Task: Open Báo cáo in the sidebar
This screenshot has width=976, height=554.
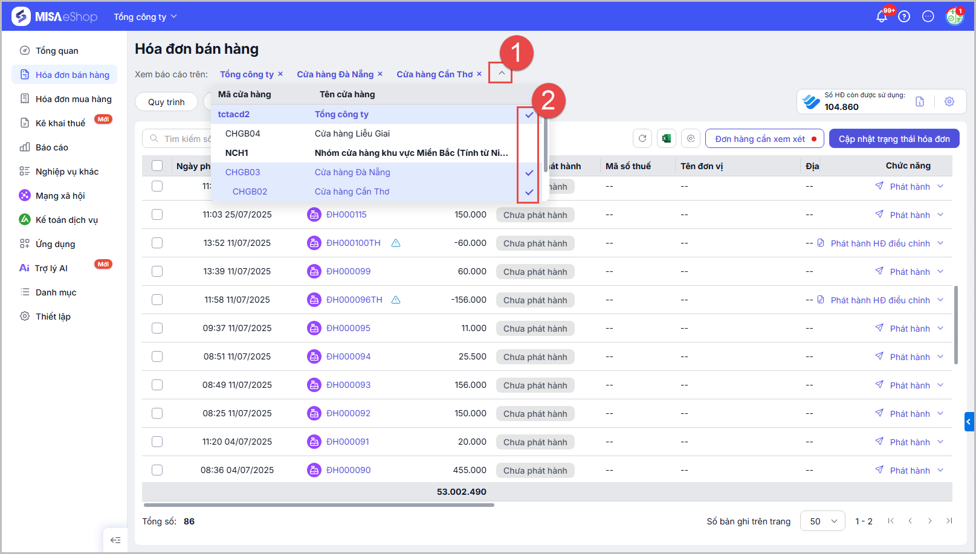Action: (52, 147)
